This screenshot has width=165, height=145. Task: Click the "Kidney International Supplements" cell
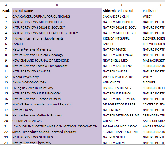click(x=57, y=38)
